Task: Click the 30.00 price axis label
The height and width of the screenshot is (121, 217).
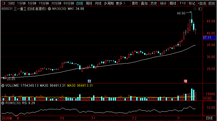Action: (x=211, y=57)
